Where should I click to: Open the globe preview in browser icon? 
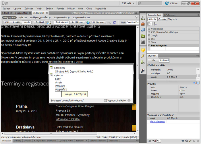pos(88,22)
